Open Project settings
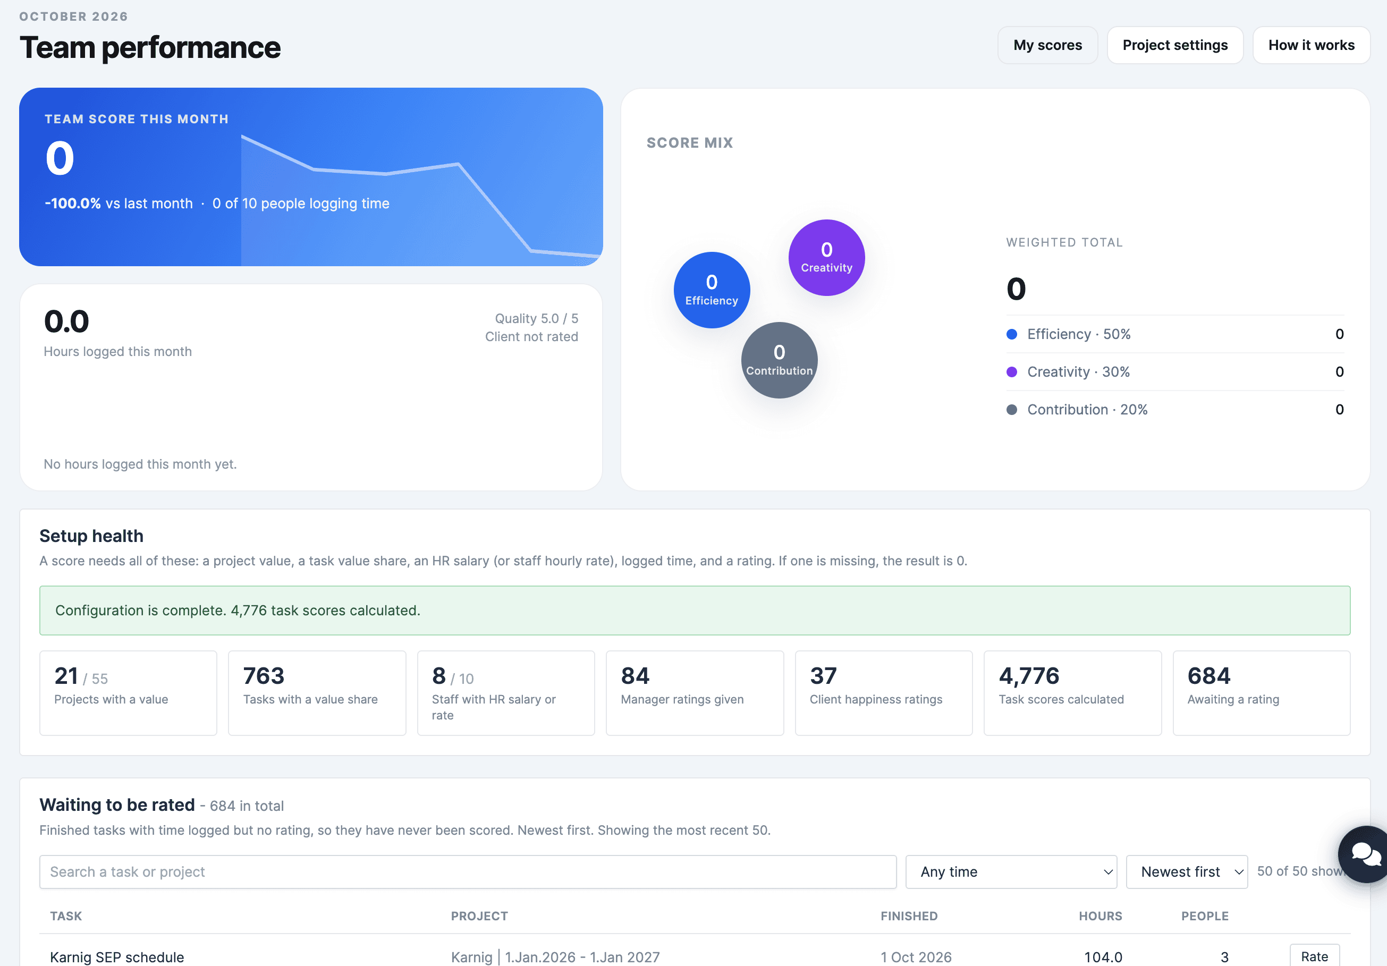Viewport: 1387px width, 966px height. point(1175,45)
